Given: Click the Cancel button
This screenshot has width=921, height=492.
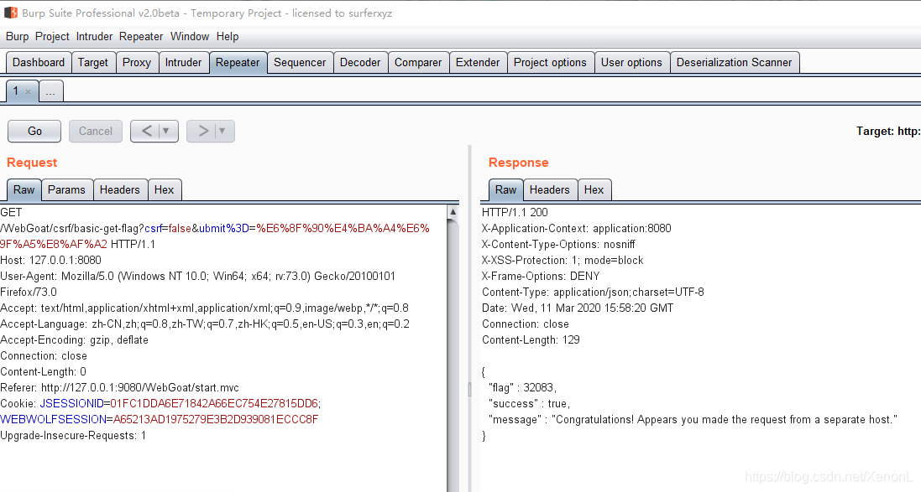Looking at the screenshot, I should 96,131.
